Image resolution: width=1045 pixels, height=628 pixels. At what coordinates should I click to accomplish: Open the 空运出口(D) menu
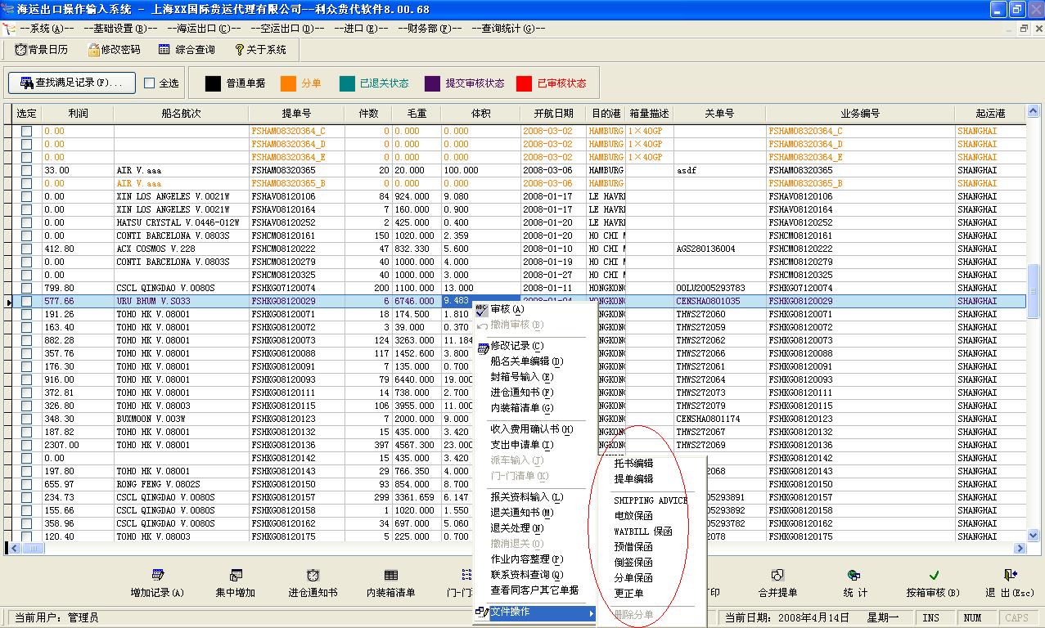click(288, 29)
